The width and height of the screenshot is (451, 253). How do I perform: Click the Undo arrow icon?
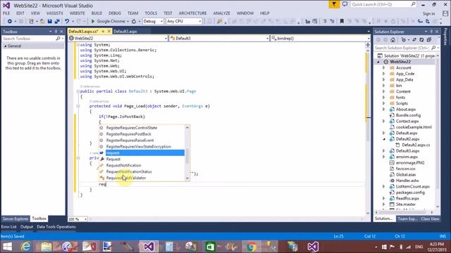(x=67, y=21)
